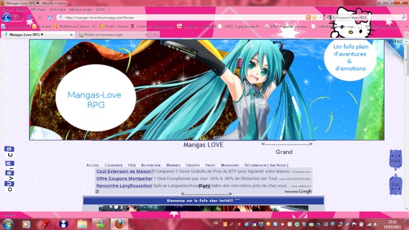Viewport: 409px width, 230px height.
Task: Open the Firefox taskbar icon
Action: coord(120,224)
